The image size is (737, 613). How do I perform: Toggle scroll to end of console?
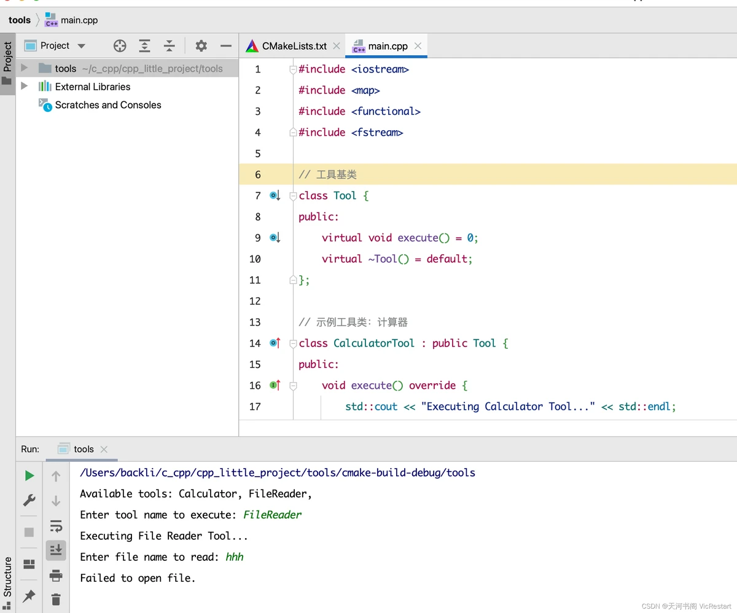click(x=56, y=550)
